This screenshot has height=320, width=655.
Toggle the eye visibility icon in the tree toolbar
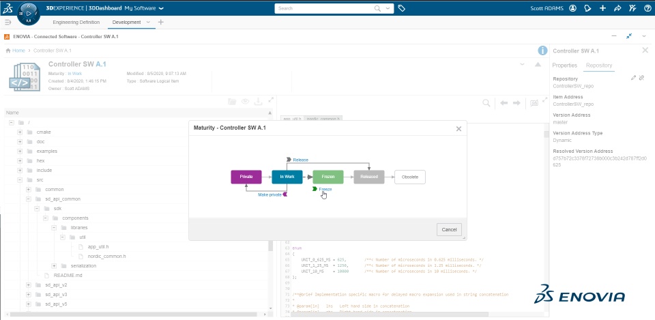click(245, 102)
